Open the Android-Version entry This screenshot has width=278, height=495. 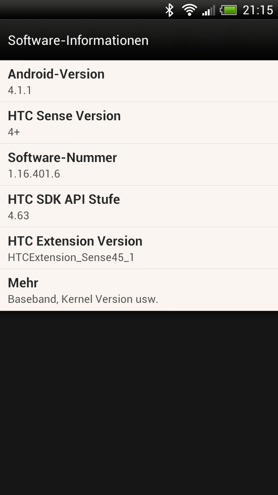coord(139,81)
